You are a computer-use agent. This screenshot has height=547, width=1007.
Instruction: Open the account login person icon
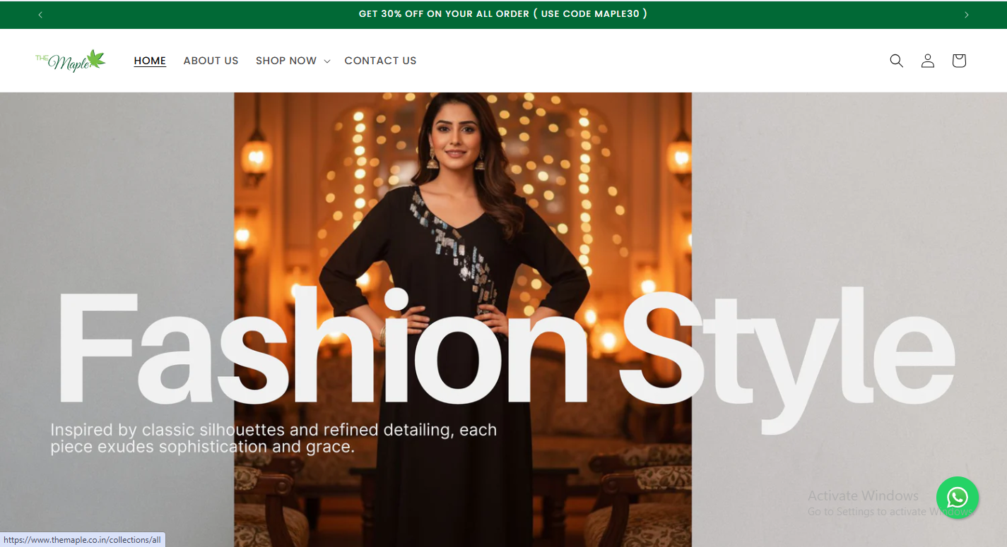tap(928, 61)
